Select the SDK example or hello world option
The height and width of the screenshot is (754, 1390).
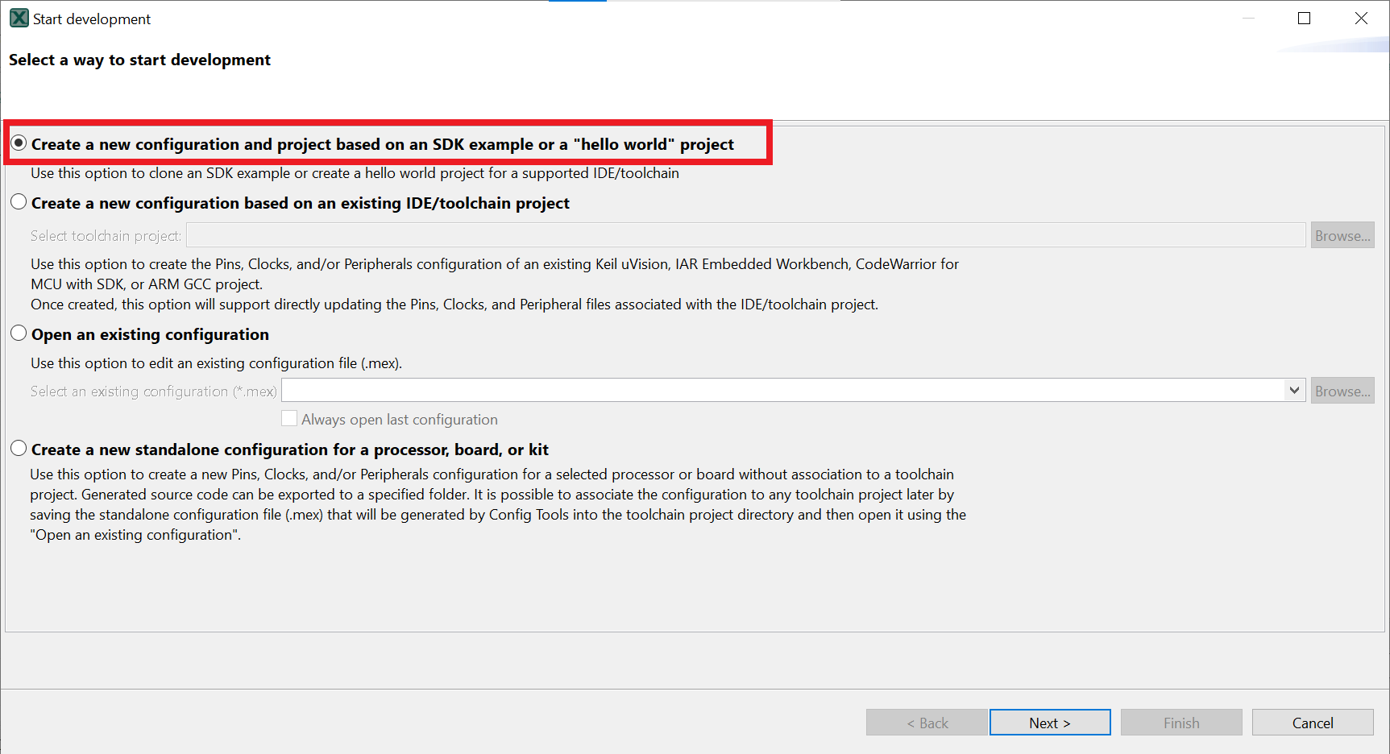[x=19, y=143]
